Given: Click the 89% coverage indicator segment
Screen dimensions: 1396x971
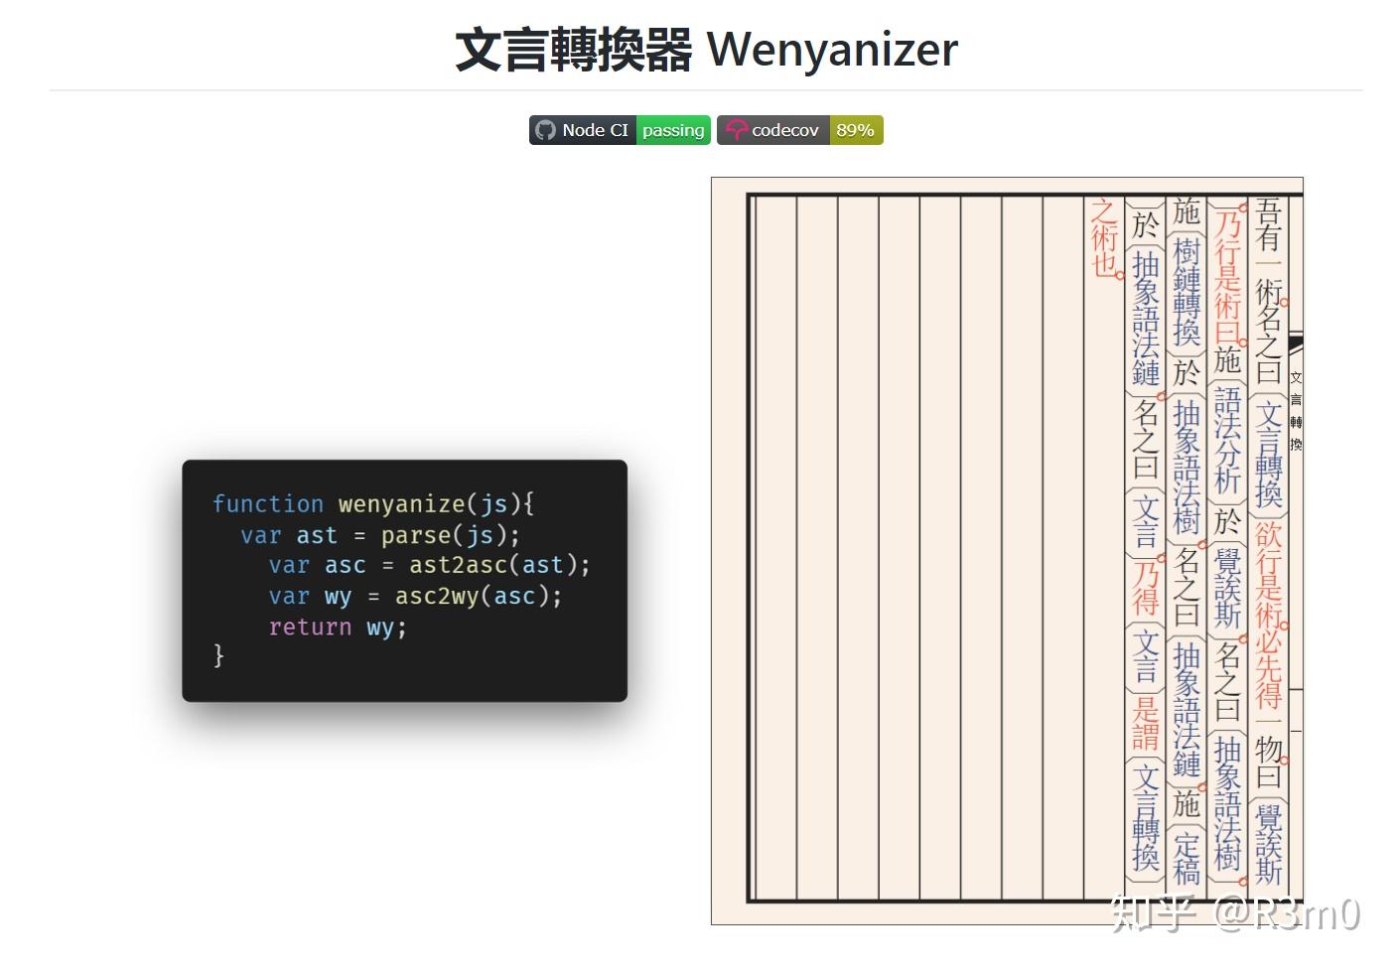Looking at the screenshot, I should point(855,129).
